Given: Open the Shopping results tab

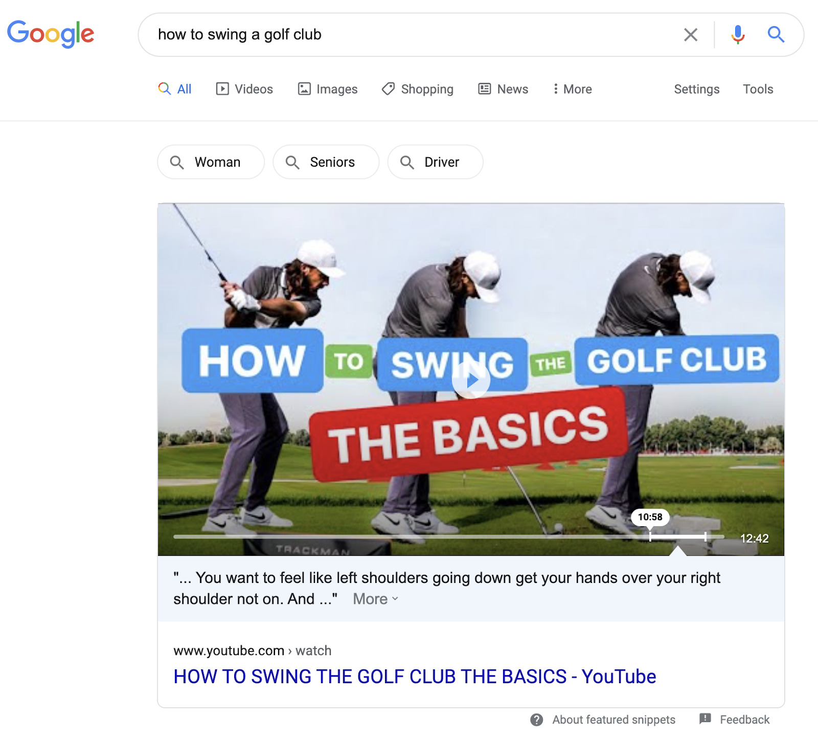Looking at the screenshot, I should coord(418,89).
